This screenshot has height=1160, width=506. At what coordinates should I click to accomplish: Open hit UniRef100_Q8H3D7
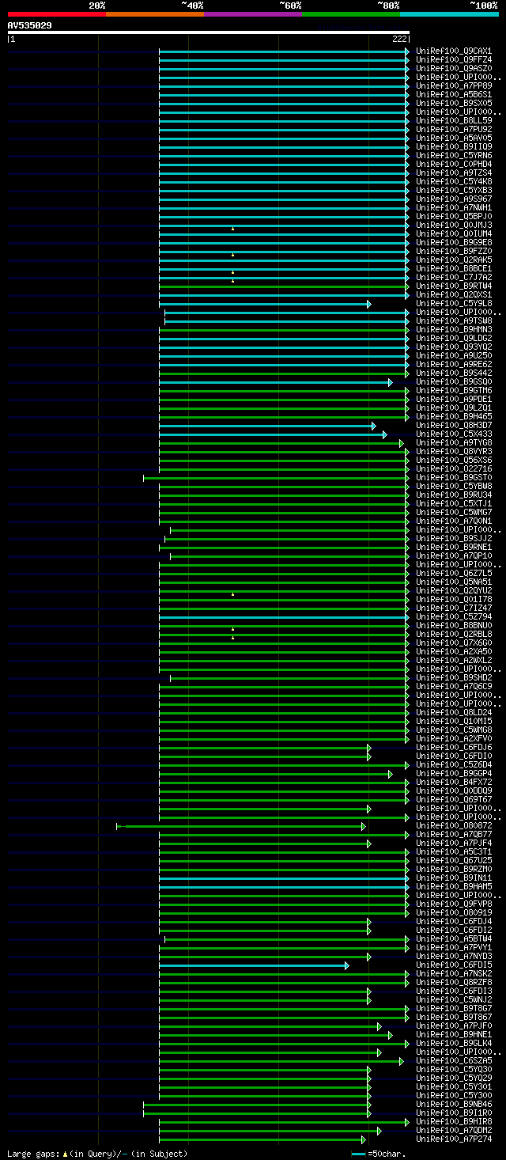point(454,425)
